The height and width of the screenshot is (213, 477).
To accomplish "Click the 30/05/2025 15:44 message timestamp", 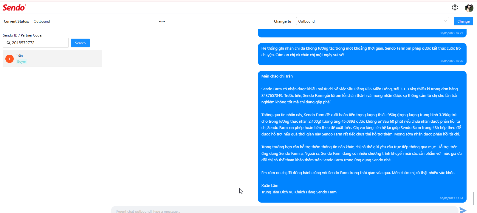I will tap(451, 198).
